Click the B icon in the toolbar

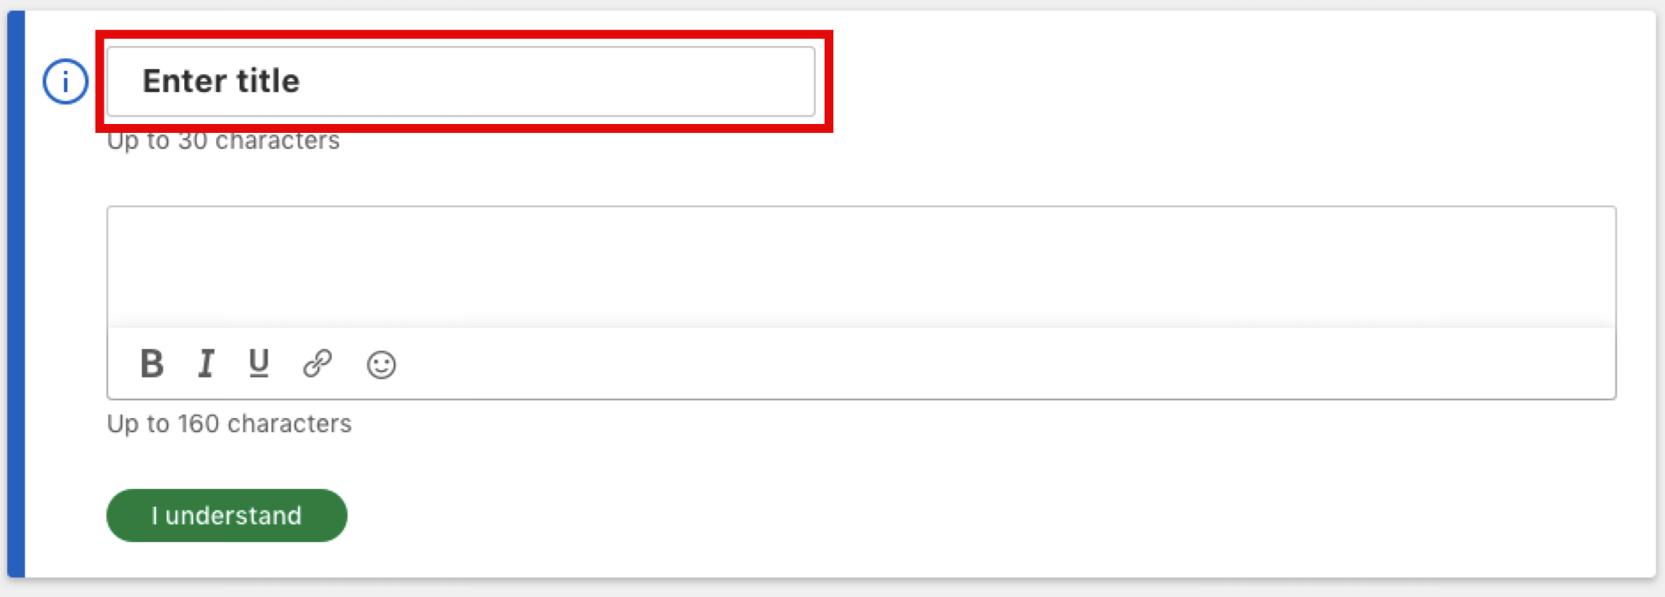[152, 364]
